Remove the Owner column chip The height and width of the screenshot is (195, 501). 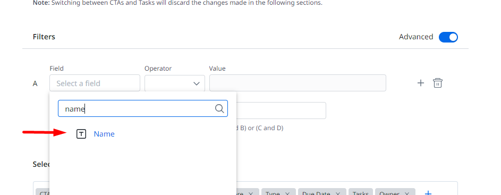click(406, 193)
